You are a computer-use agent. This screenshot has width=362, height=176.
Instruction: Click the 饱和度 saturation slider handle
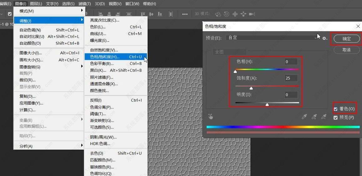(251, 88)
